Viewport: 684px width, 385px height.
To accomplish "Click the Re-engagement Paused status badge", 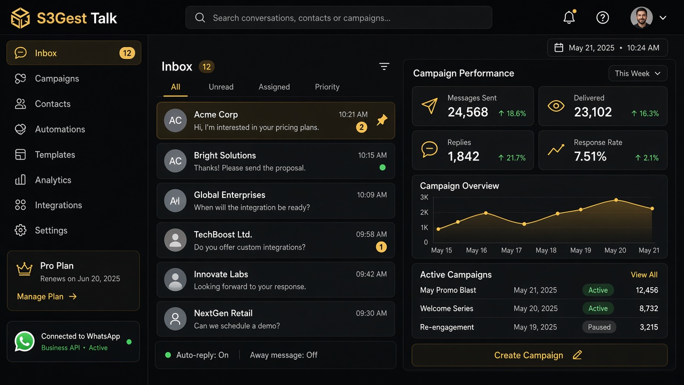I will [599, 327].
